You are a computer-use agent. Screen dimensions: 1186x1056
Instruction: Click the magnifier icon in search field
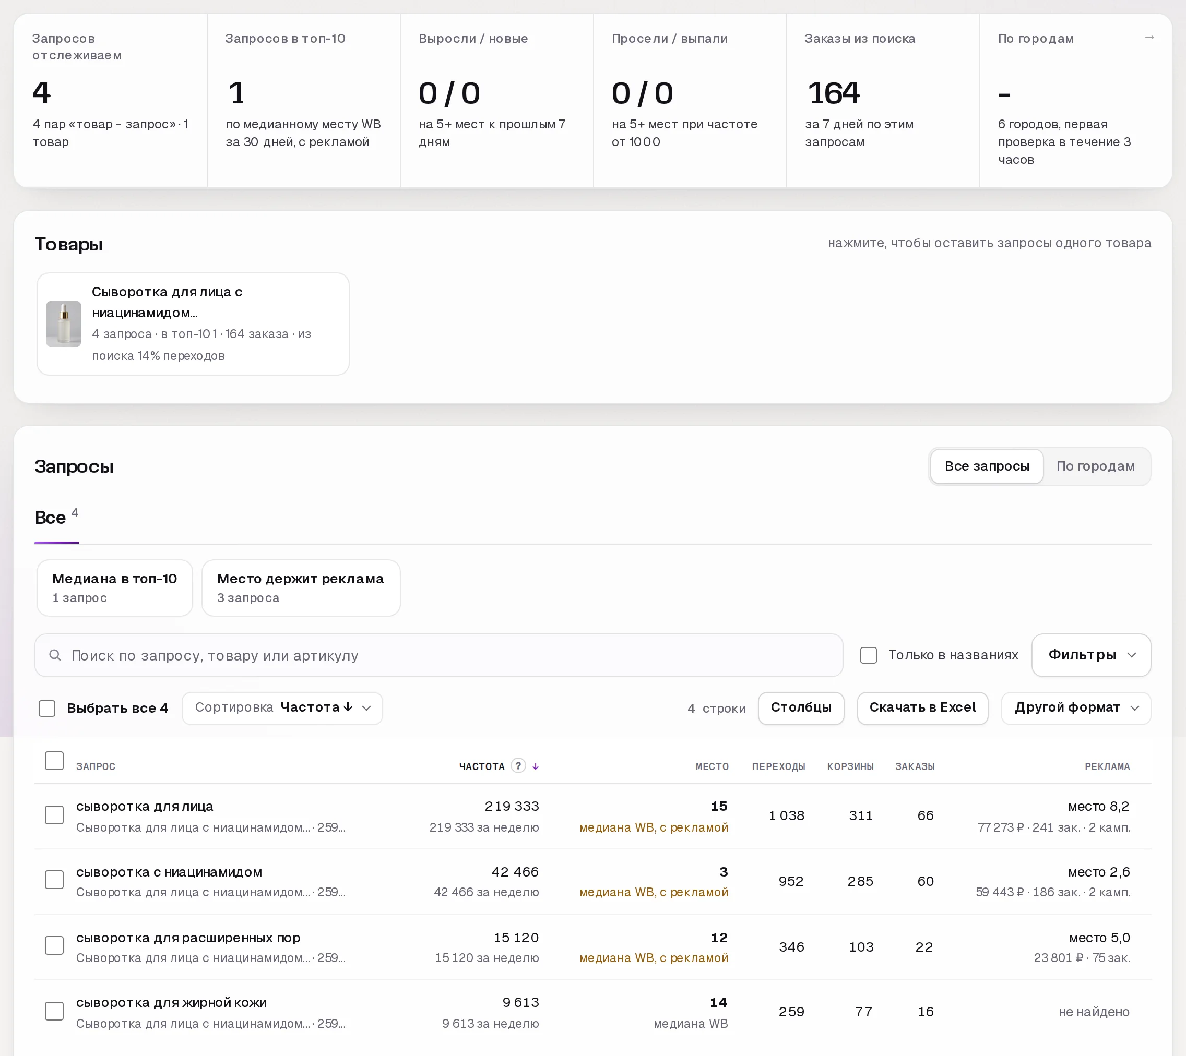(x=55, y=655)
